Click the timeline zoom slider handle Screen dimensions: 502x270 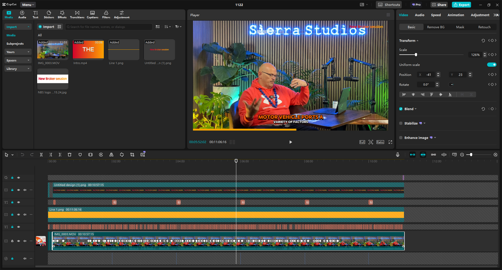pos(471,155)
